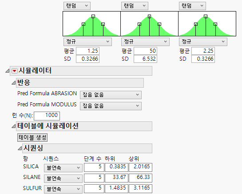The height and width of the screenshot is (194, 242).
Task: Click the SILICA 하위 field showing 0.3835
Action: [116, 167]
